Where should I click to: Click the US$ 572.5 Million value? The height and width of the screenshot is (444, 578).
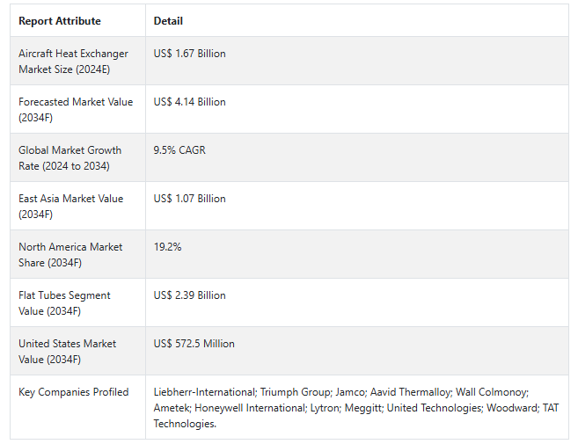click(194, 344)
